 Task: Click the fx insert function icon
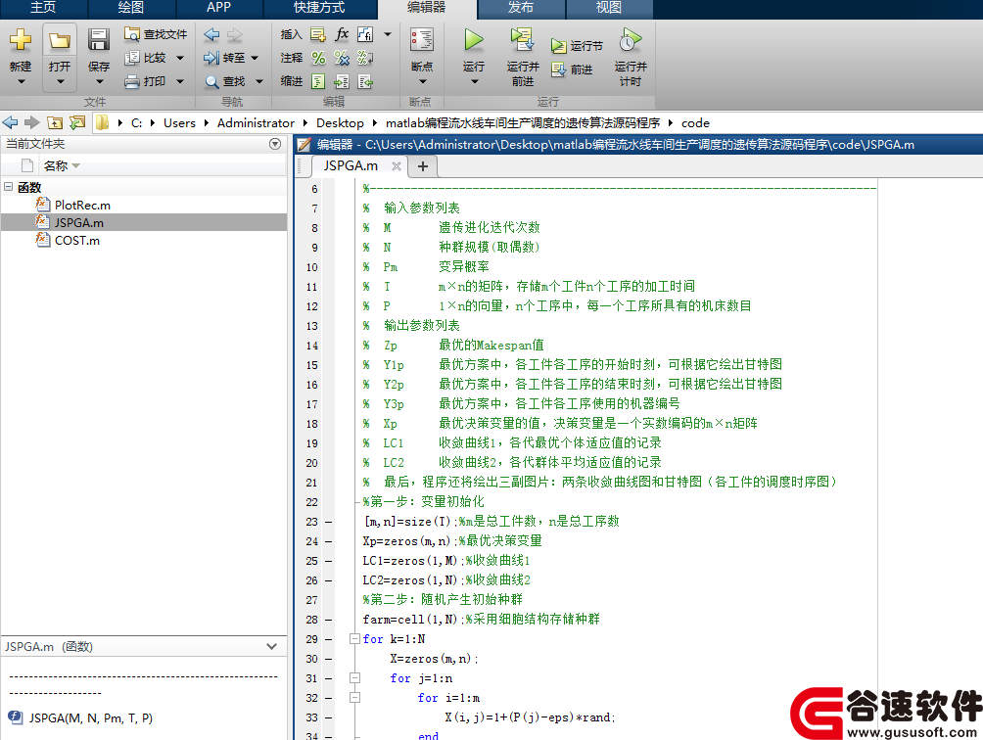(x=342, y=34)
